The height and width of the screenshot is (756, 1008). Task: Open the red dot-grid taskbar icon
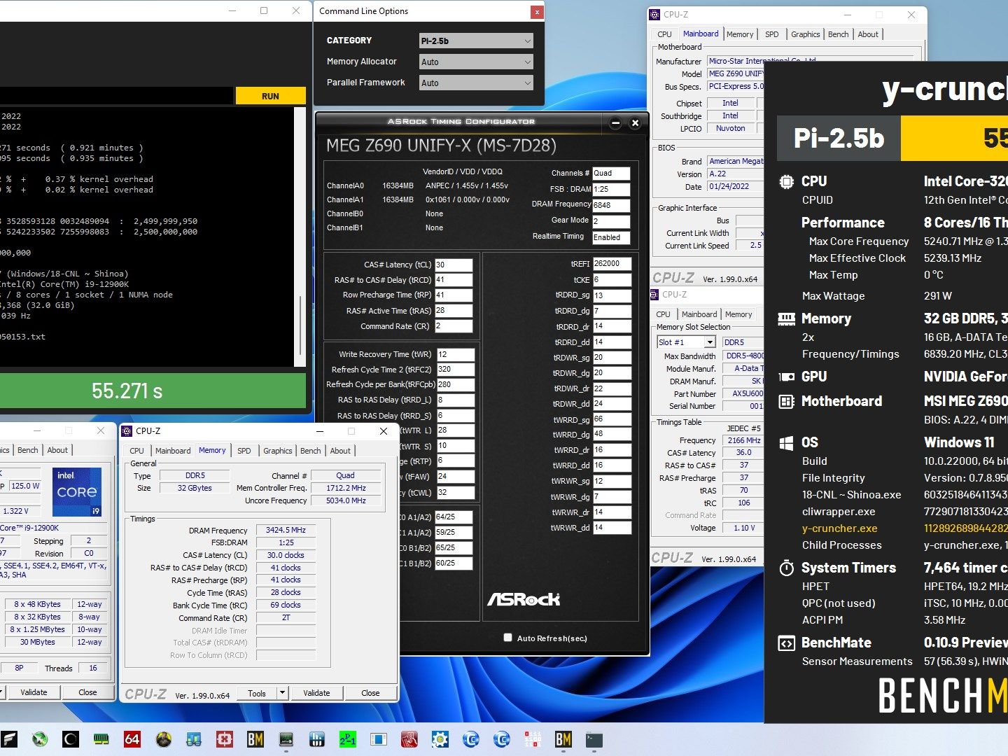(533, 739)
